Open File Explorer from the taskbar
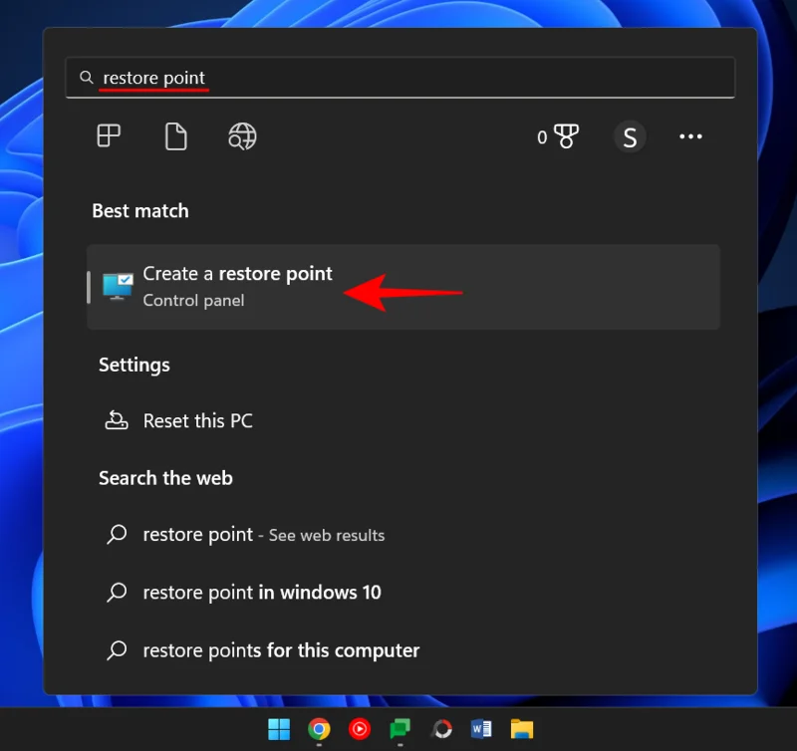This screenshot has height=751, width=797. pyautogui.click(x=522, y=729)
